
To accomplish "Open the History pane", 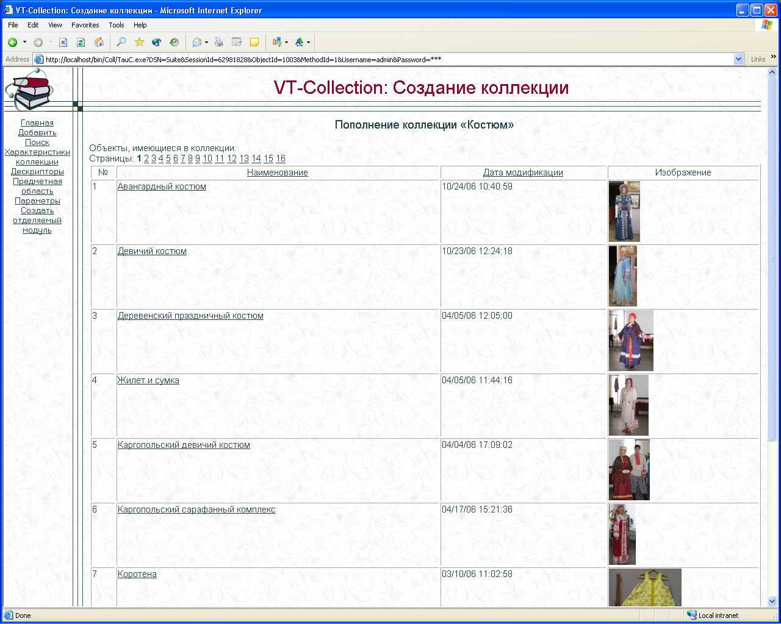I will (x=175, y=42).
